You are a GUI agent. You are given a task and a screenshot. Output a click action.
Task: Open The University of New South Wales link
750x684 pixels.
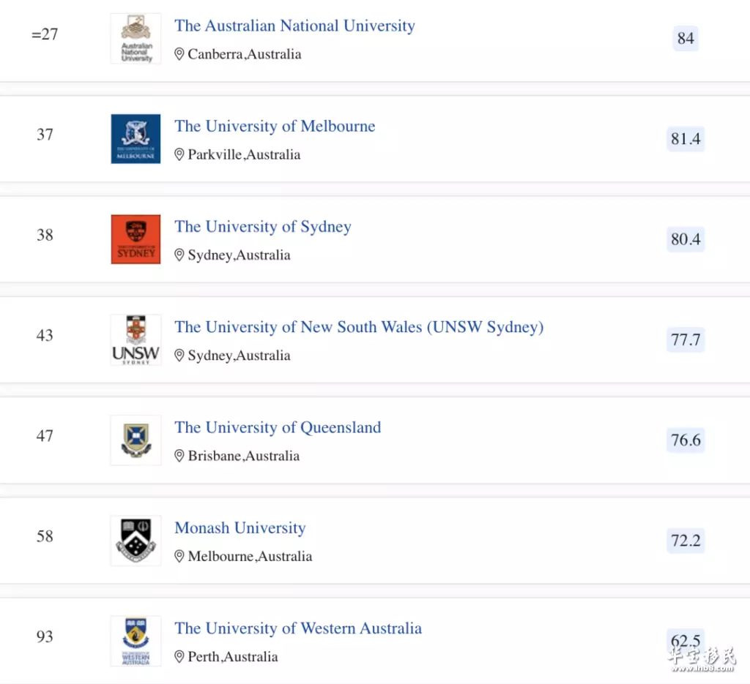(359, 327)
